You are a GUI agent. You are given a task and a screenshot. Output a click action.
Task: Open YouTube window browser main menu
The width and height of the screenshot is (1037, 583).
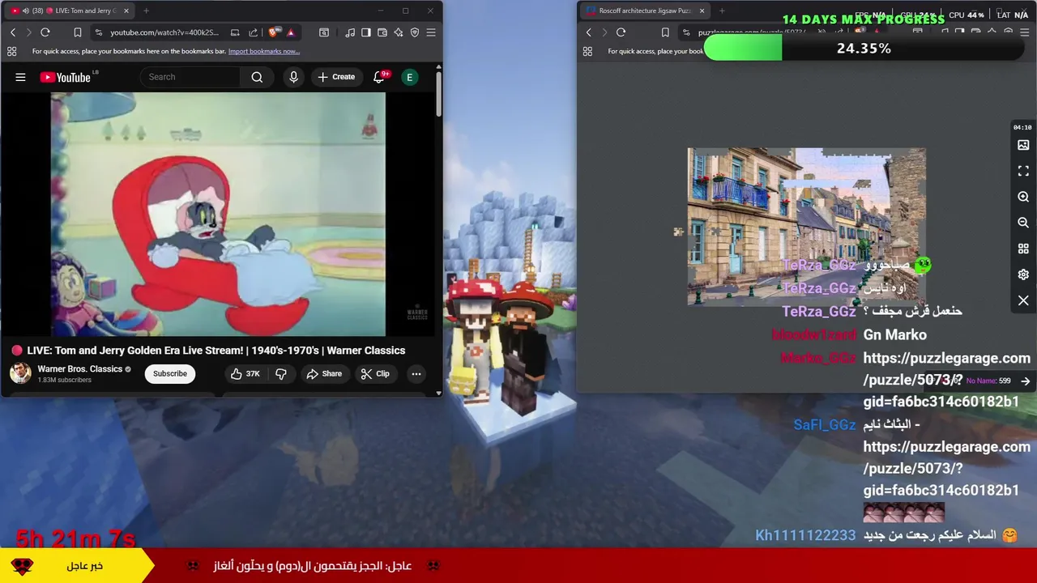coord(431,32)
